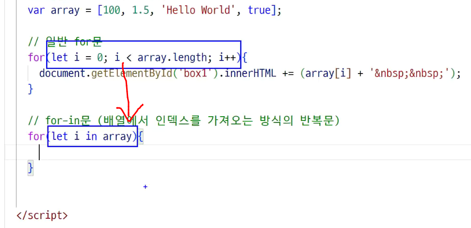Click the empty line inside the for-in body
The width and height of the screenshot is (471, 228).
point(238,152)
